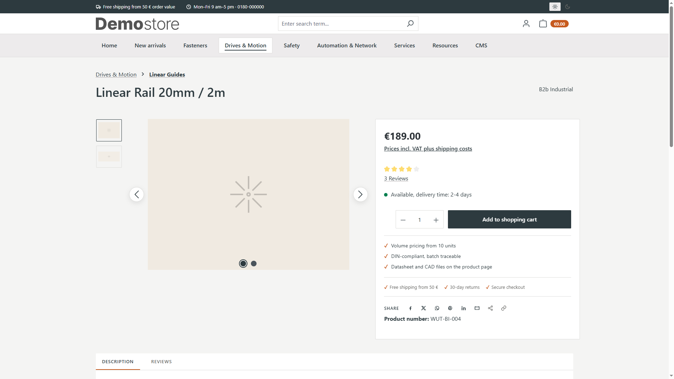The width and height of the screenshot is (674, 379).
Task: Share product via WhatsApp
Action: (437, 308)
